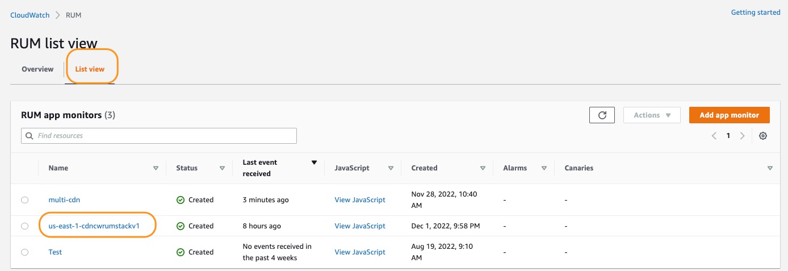The image size is (788, 271).
Task: Select the us-east-1-cdncwrumstackv1 radio button
Action: [24, 226]
